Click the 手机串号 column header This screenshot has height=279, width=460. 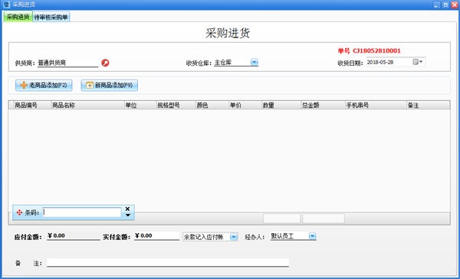pos(376,105)
